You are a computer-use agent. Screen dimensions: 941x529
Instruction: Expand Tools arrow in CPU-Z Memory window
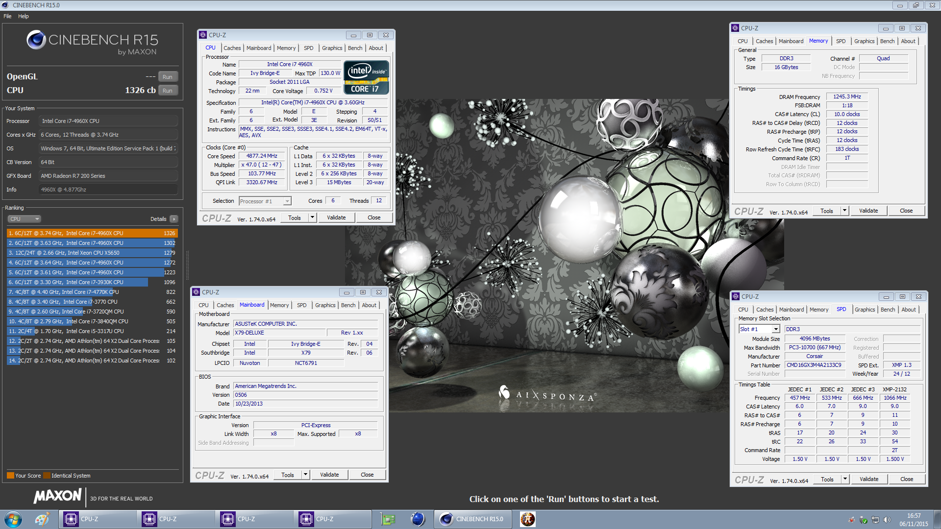coord(844,211)
